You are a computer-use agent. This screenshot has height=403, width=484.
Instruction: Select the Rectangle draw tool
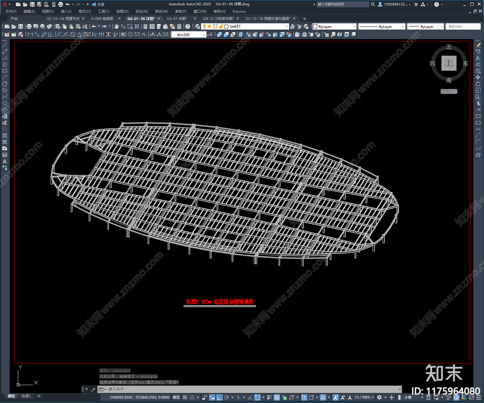(x=5, y=71)
